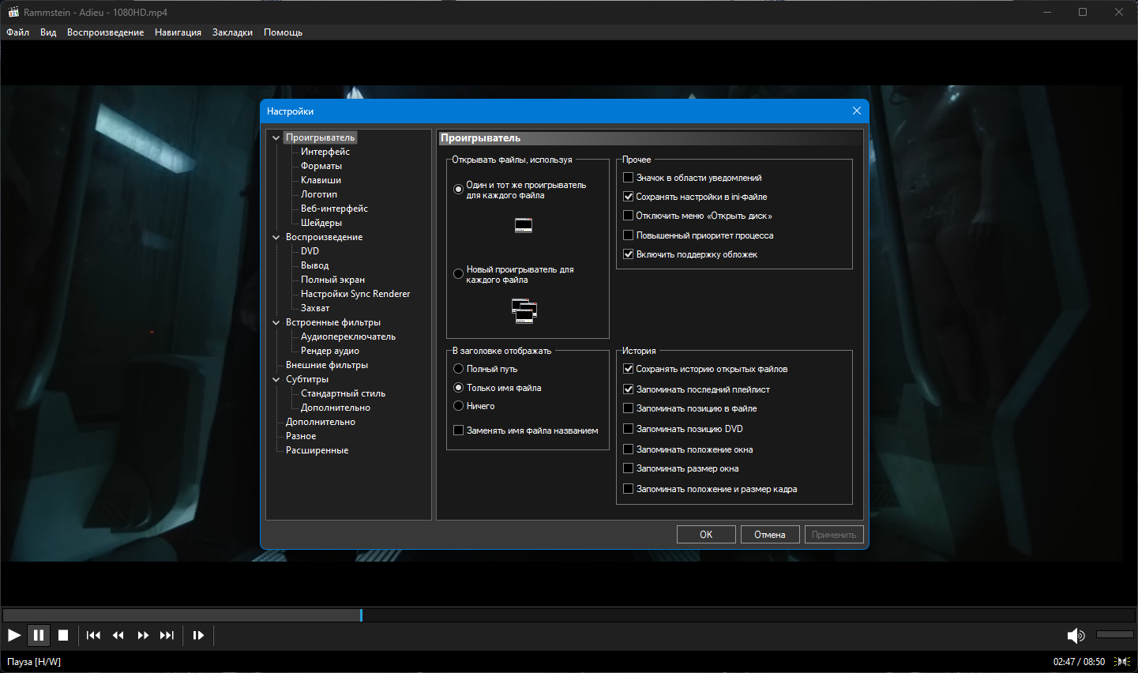
Task: Select Внешние фильтры tree item
Action: [x=327, y=365]
